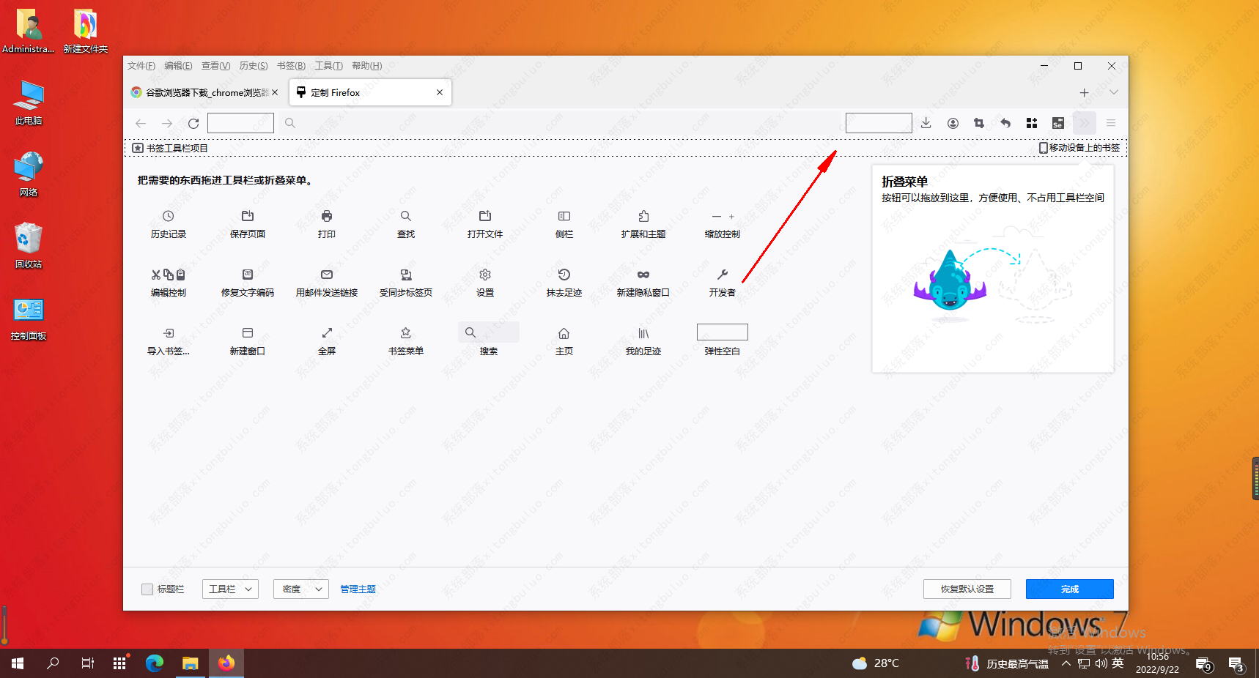Screen dimensions: 1259x678
Task: Click Manage Themes (管理主题) link
Action: pos(358,589)
